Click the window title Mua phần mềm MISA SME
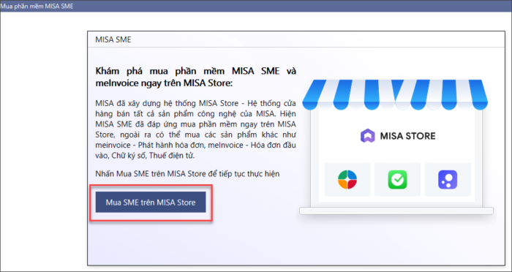Image resolution: width=512 pixels, height=272 pixels. point(37,6)
